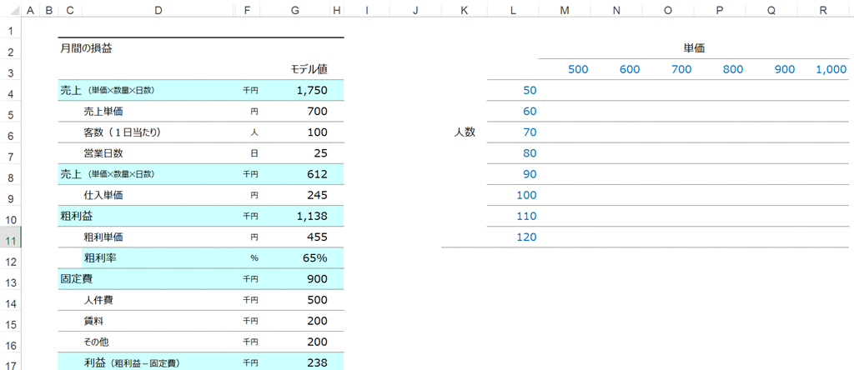854x370 pixels.
Task: Select column G header
Action: click(x=294, y=9)
